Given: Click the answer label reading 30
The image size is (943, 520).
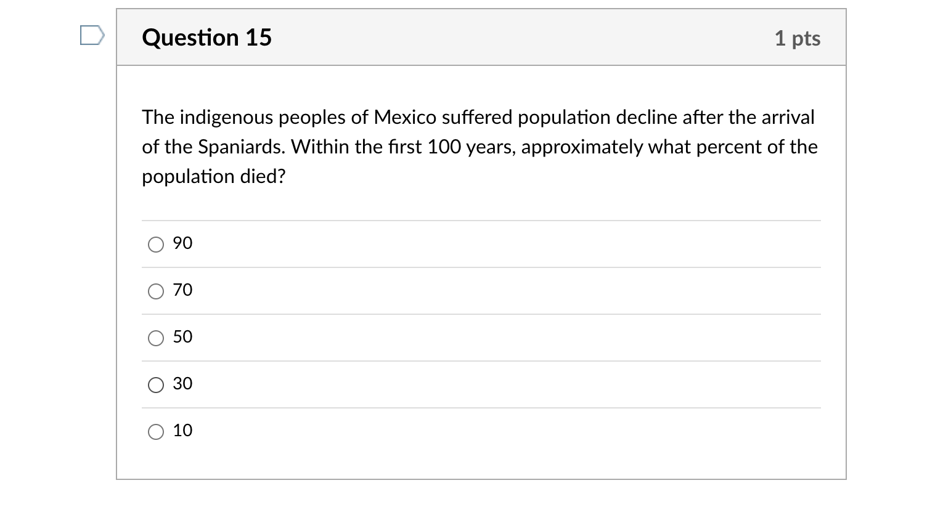Looking at the screenshot, I should click(x=182, y=383).
